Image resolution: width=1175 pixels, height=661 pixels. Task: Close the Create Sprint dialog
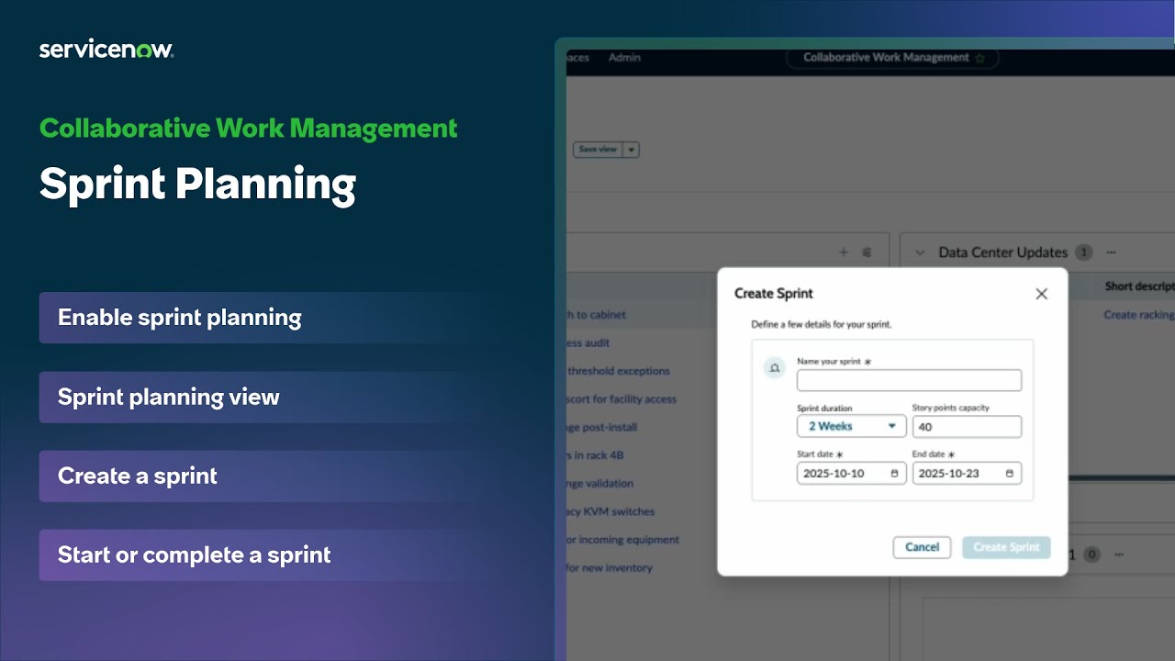[1041, 294]
